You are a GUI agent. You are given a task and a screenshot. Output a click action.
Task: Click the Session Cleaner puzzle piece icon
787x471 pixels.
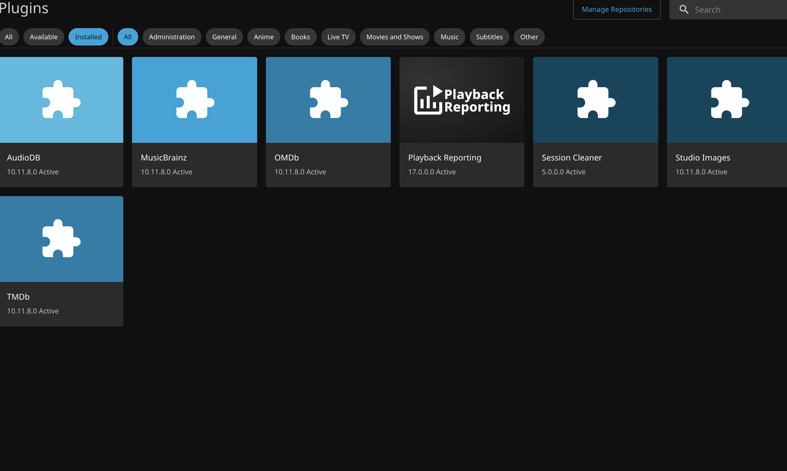596,99
